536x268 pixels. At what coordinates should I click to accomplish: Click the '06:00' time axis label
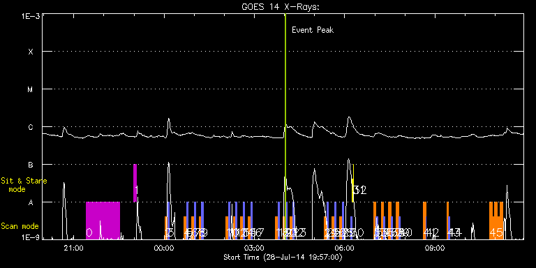point(345,248)
